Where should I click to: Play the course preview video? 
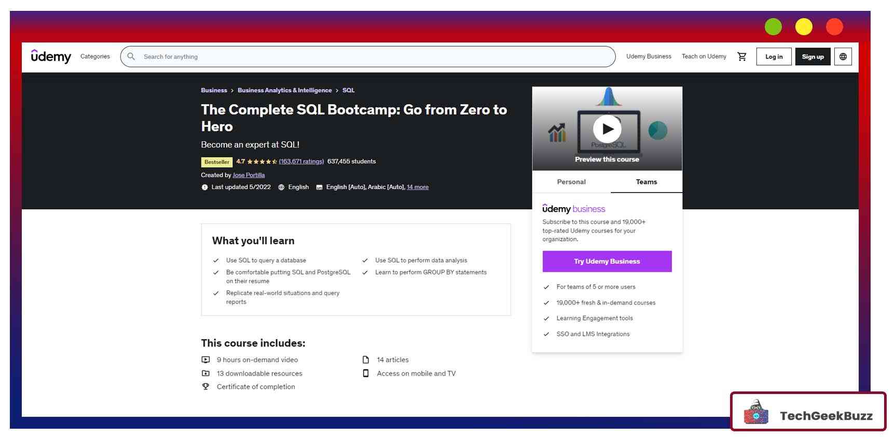click(607, 129)
